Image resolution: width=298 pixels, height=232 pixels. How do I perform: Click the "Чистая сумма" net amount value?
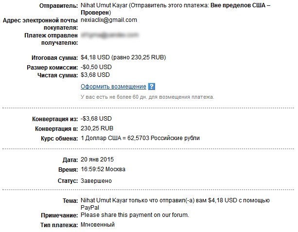click(x=95, y=75)
